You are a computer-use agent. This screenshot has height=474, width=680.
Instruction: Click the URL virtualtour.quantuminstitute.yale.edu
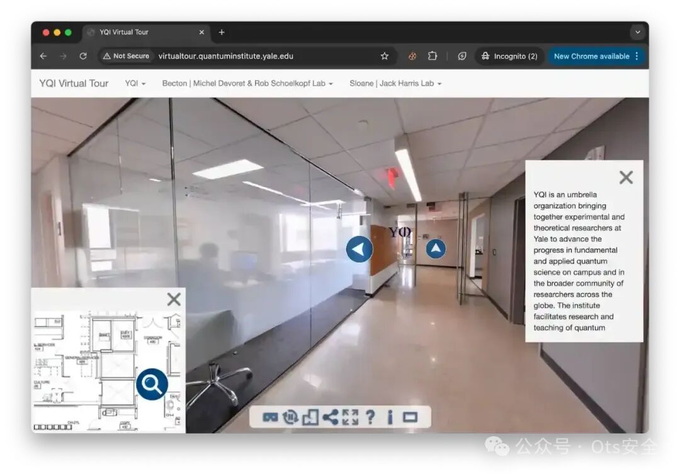click(x=225, y=56)
